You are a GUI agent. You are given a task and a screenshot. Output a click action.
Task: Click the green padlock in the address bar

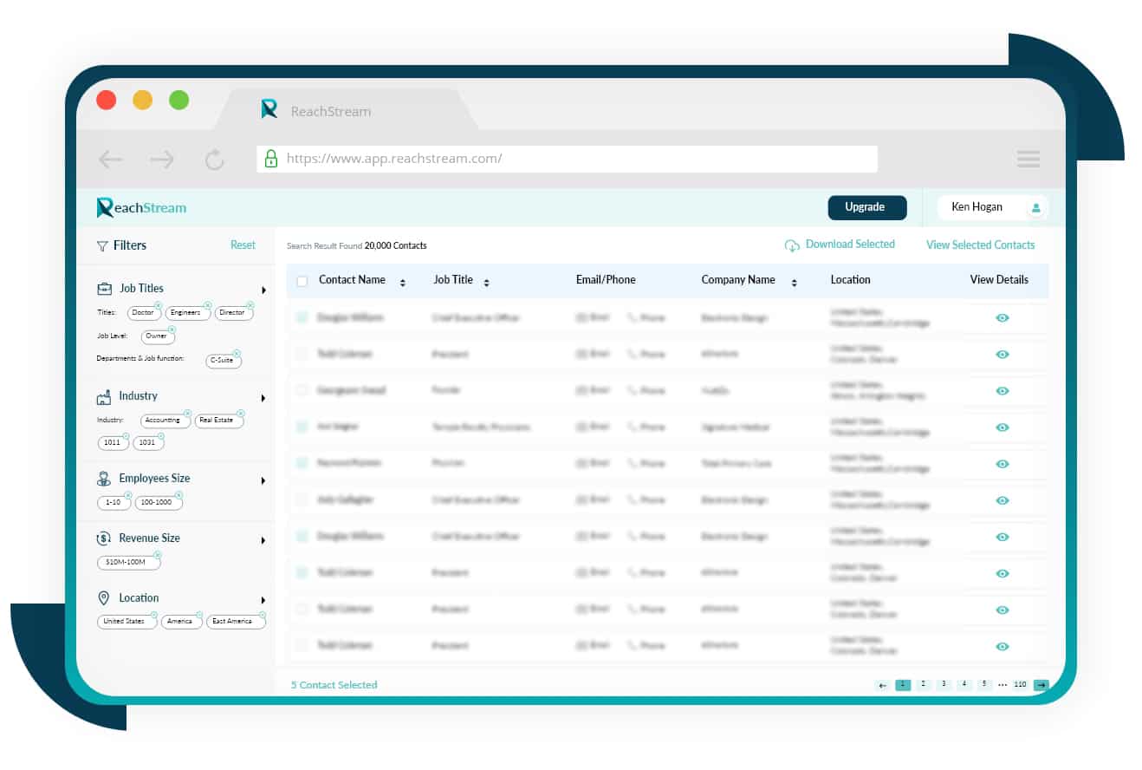tap(271, 159)
